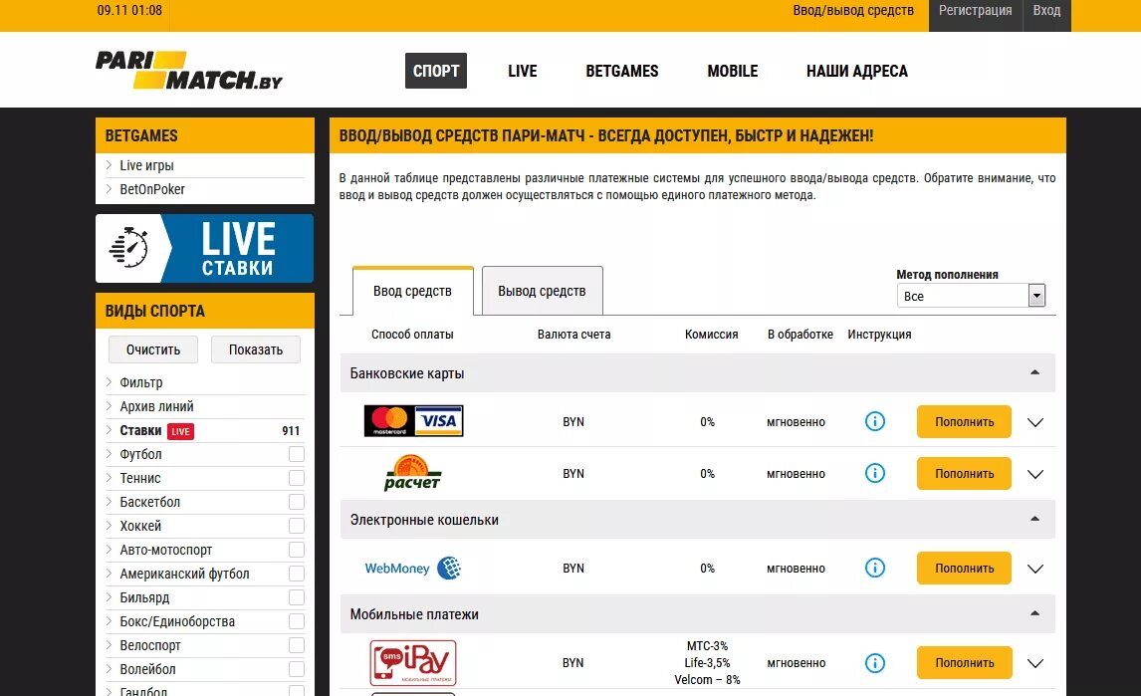Viewport: 1141px width, 696px height.
Task: Open Ввод/вывод средств top link
Action: coord(853,10)
